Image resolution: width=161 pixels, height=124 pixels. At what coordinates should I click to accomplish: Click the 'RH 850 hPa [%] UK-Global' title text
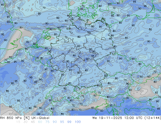[x=25, y=118]
